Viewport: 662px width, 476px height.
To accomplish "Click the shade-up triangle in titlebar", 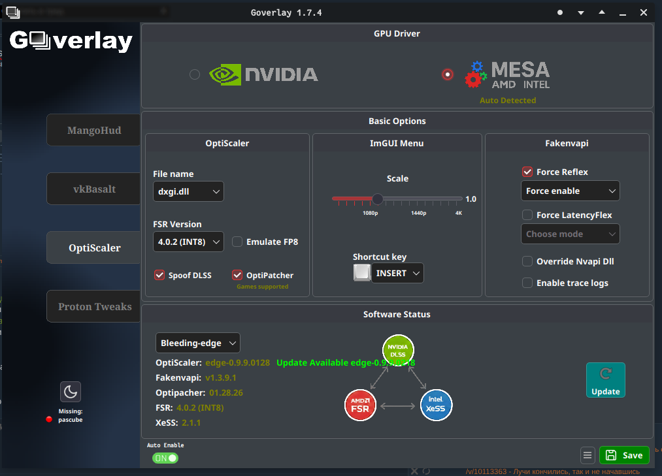I will [602, 12].
